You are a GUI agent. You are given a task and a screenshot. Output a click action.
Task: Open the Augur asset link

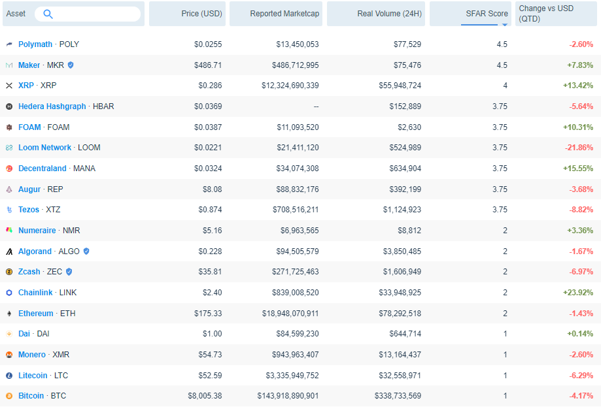point(29,189)
